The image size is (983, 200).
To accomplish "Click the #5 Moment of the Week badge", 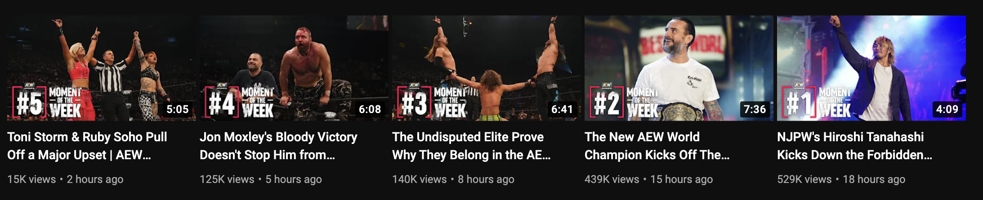I will (47, 102).
